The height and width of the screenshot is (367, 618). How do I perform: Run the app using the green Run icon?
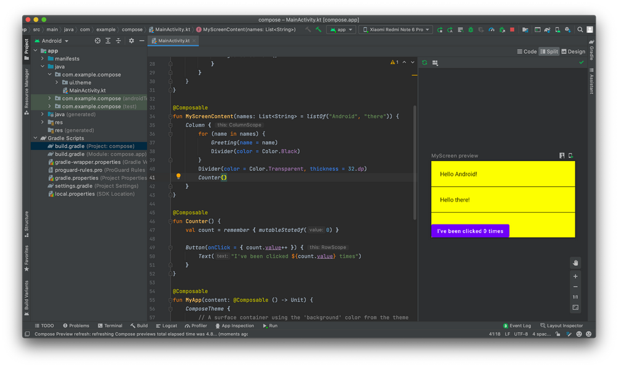click(440, 29)
